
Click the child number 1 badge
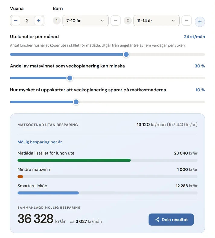tap(57, 20)
